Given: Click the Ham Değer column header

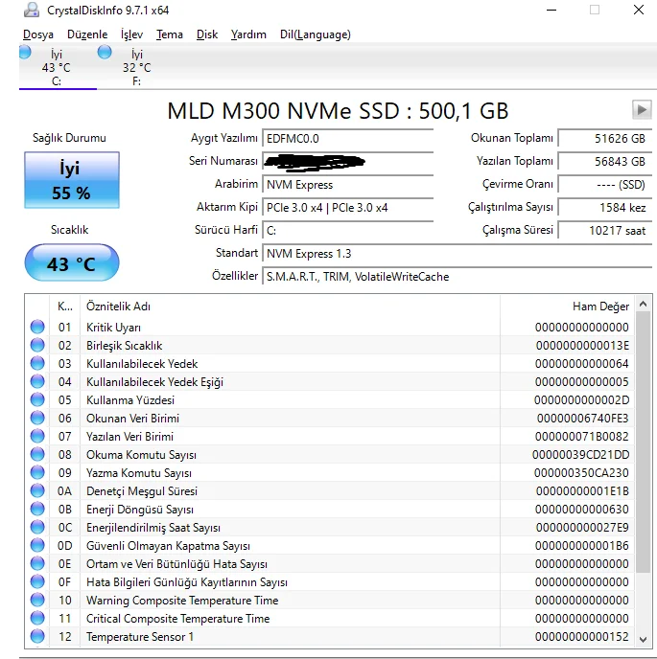Looking at the screenshot, I should (568, 307).
